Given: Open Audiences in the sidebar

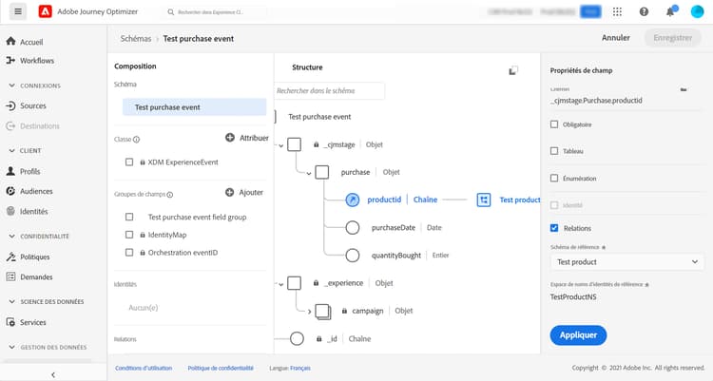Looking at the screenshot, I should pos(36,191).
